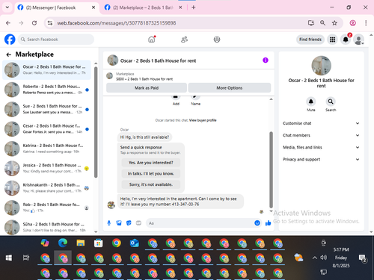Screen dimensions: 374x280
Task: Expand Privacy and support section
Action: coord(321,159)
